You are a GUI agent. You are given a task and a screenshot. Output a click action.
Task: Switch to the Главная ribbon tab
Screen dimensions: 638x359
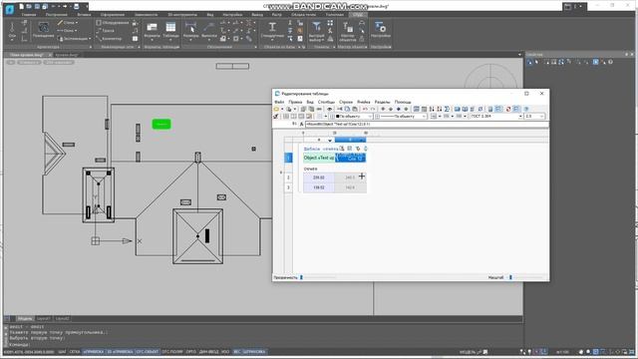coord(29,15)
